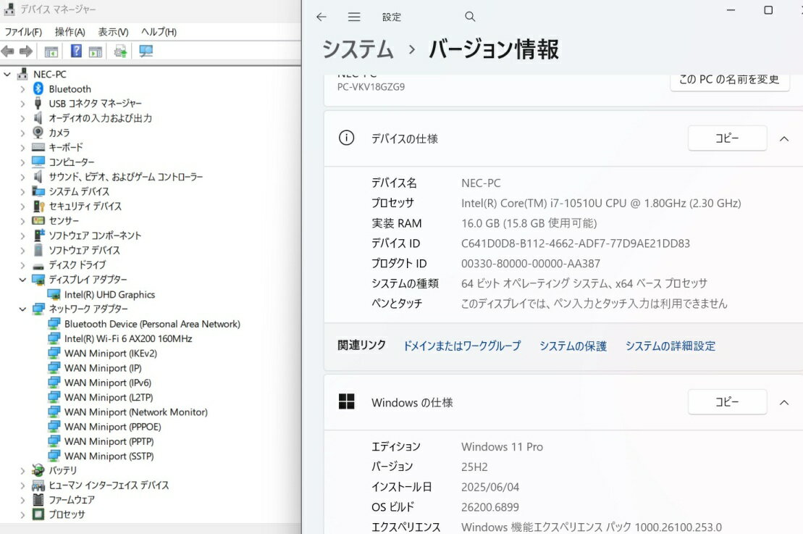Open the ファイル(F) menu
Viewport: 803px width, 534px height.
[x=23, y=32]
